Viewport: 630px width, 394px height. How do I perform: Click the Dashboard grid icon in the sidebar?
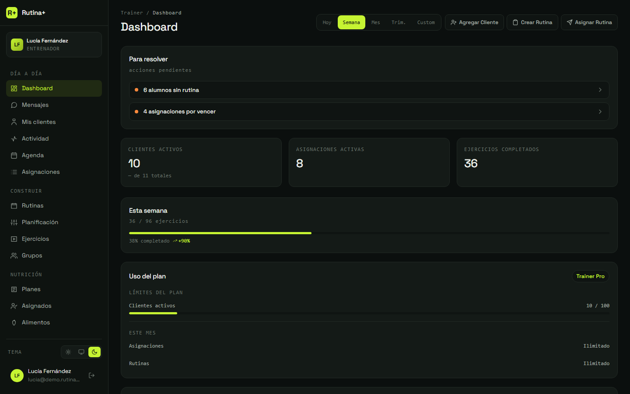[x=14, y=88]
